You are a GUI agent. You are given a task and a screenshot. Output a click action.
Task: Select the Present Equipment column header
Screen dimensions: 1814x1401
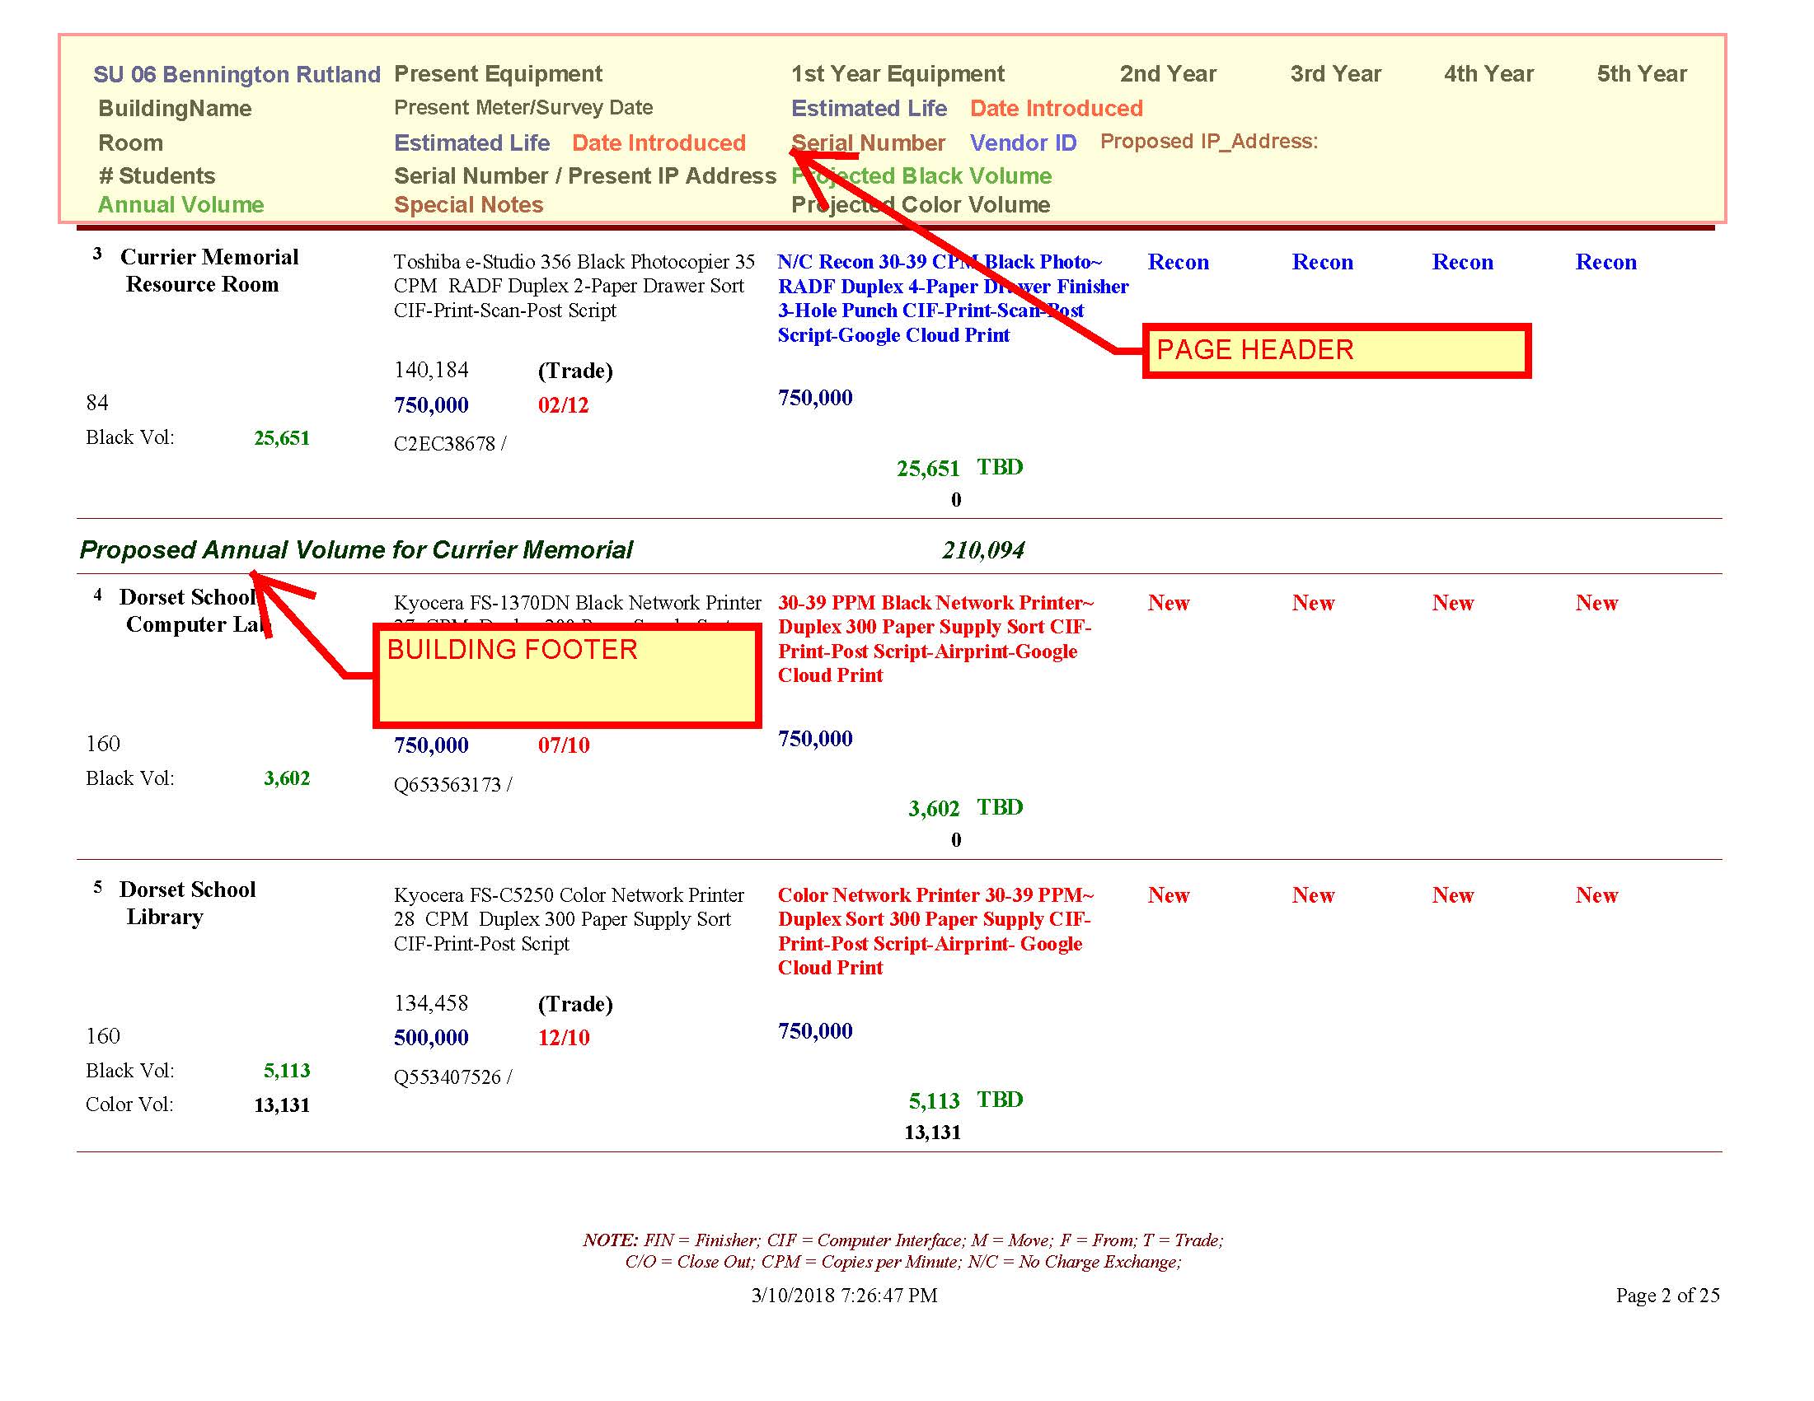click(498, 74)
